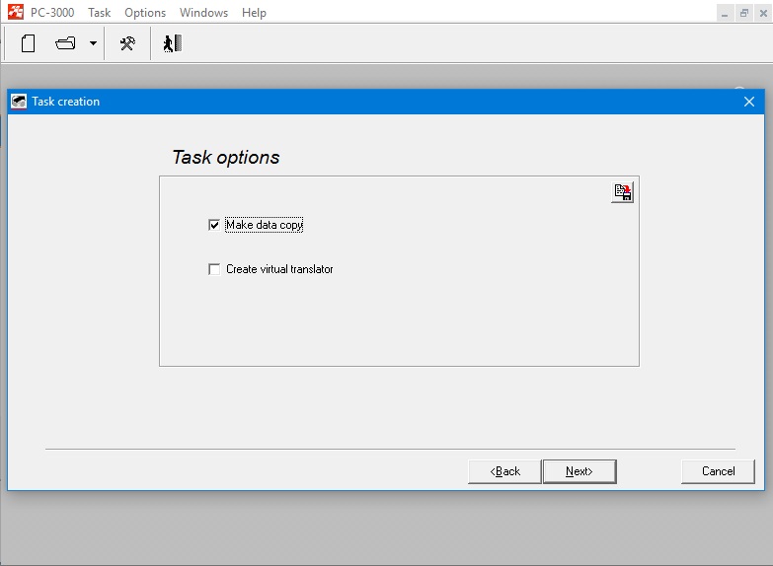Open the Windows menu

pos(203,13)
